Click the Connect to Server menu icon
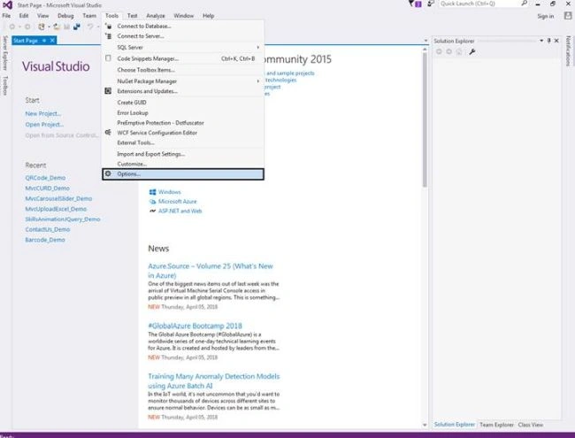 point(108,36)
